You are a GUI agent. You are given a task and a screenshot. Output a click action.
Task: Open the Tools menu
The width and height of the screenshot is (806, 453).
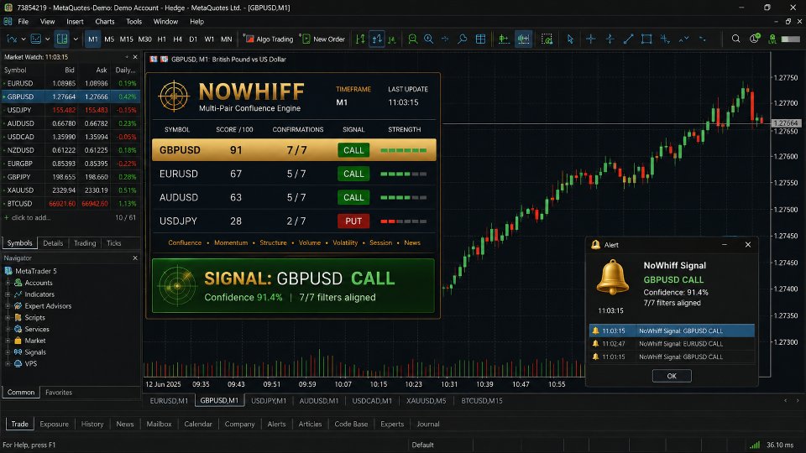coord(133,22)
